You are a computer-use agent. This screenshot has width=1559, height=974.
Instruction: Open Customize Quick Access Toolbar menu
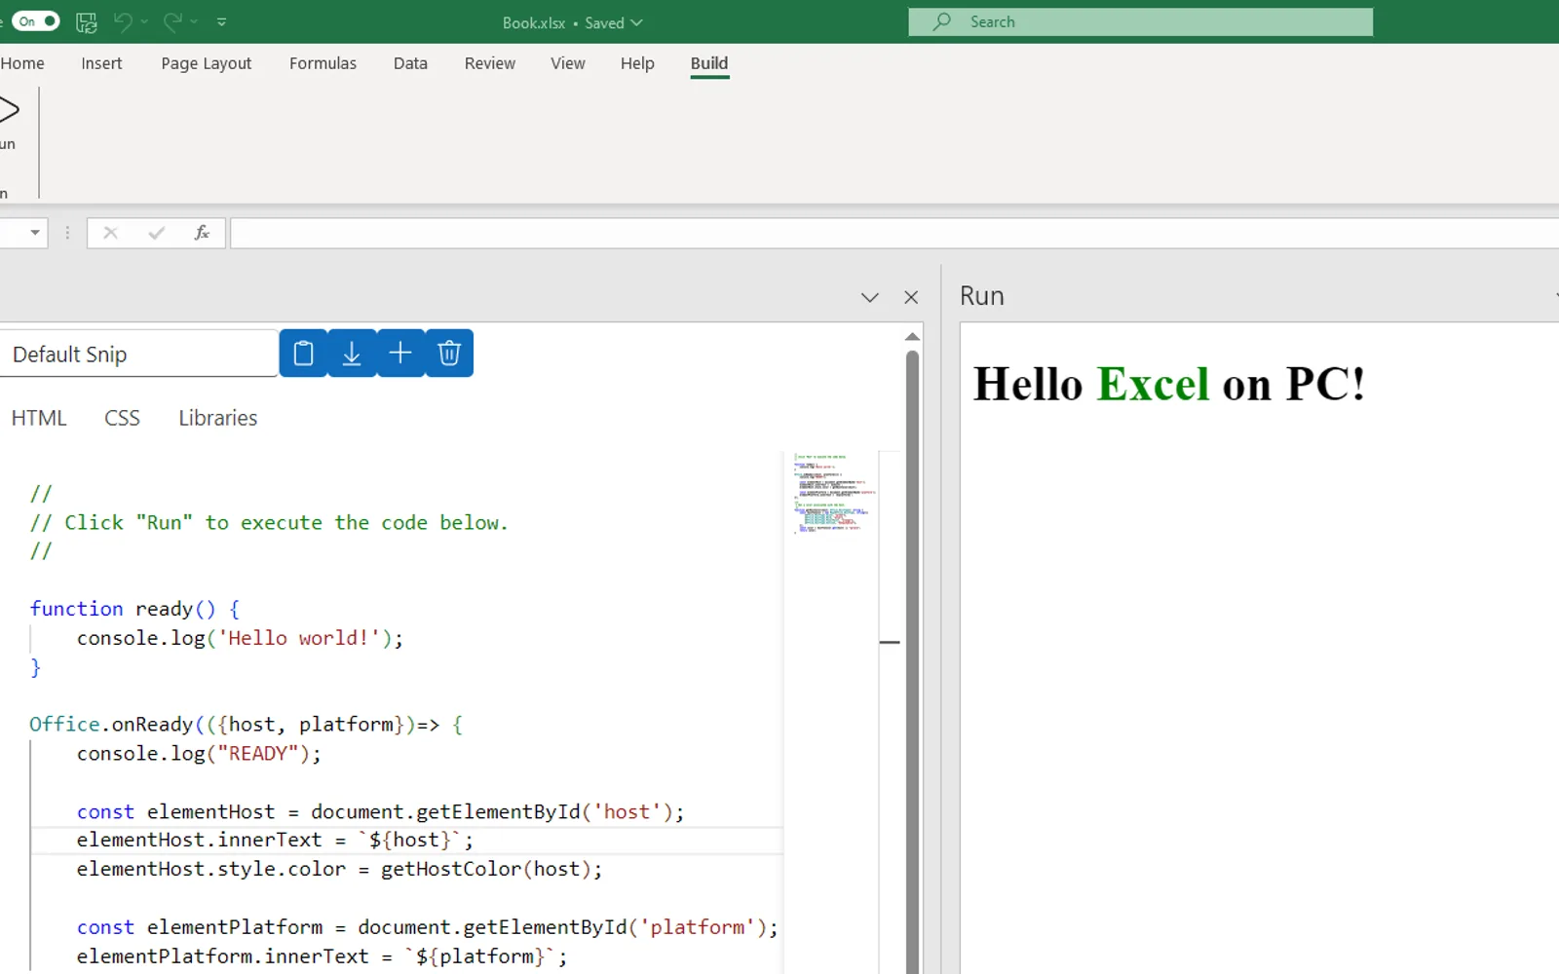221,21
